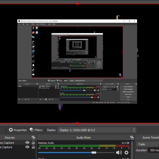
Task: Move the scene down in the previewed Scenes panel
Action: tap(28, 99)
